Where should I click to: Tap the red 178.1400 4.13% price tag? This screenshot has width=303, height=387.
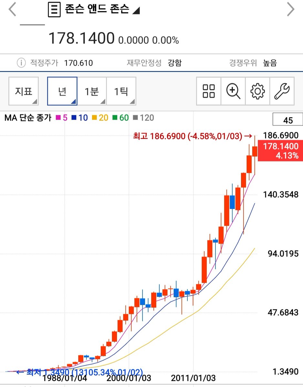click(280, 151)
